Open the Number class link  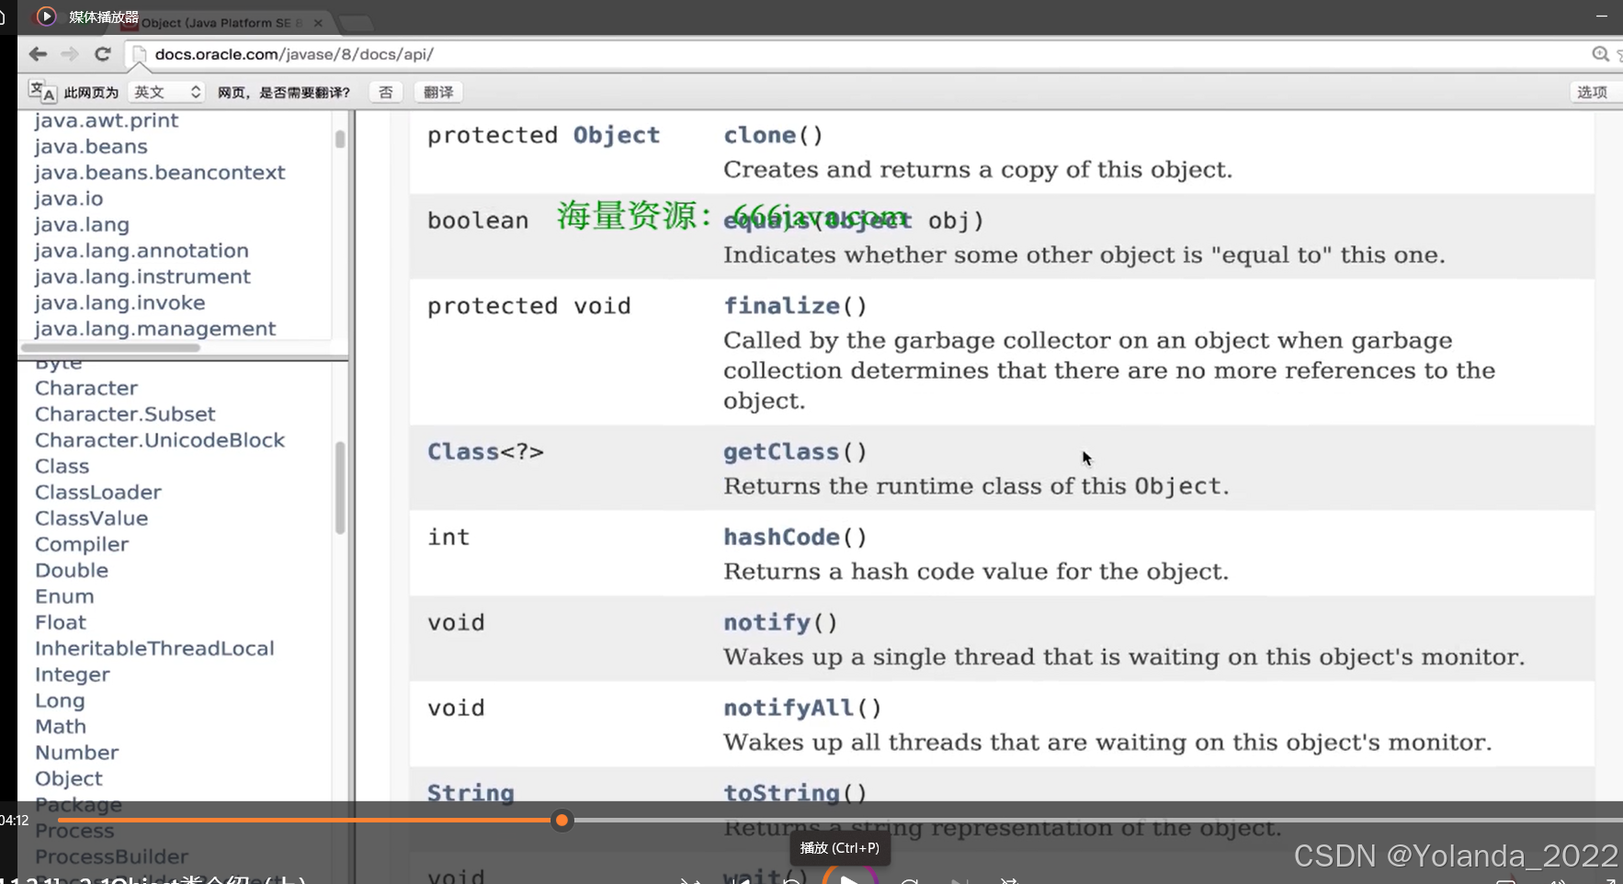click(77, 753)
